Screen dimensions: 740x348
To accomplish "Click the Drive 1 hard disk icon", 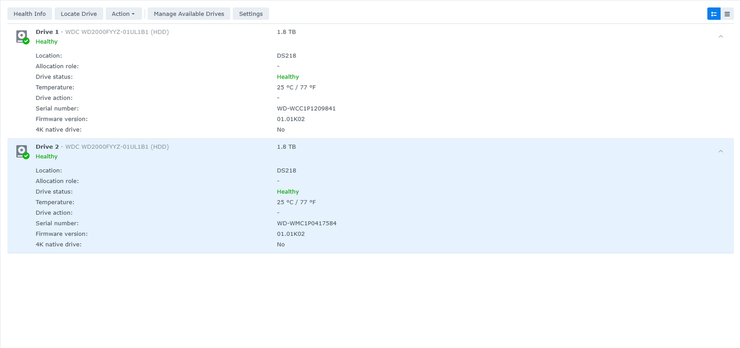I will point(22,36).
